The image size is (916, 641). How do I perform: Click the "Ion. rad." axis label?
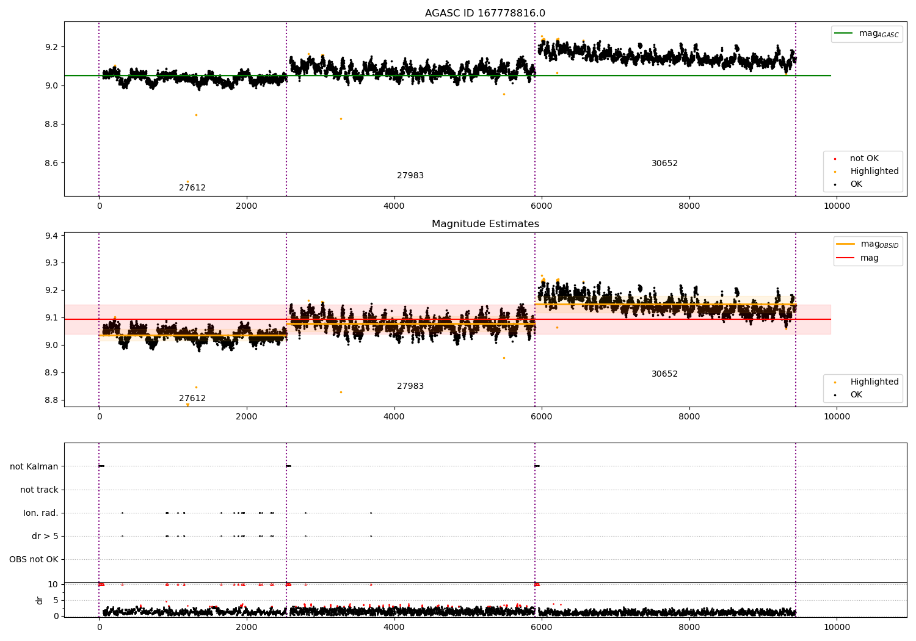(41, 513)
